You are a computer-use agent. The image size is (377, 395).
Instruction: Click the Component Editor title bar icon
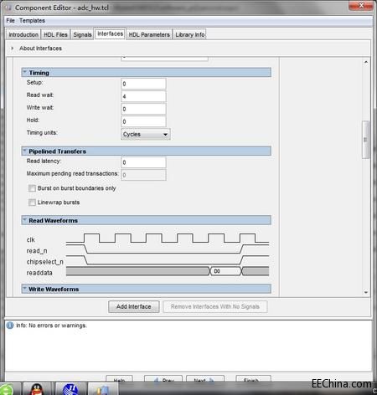tap(8, 8)
